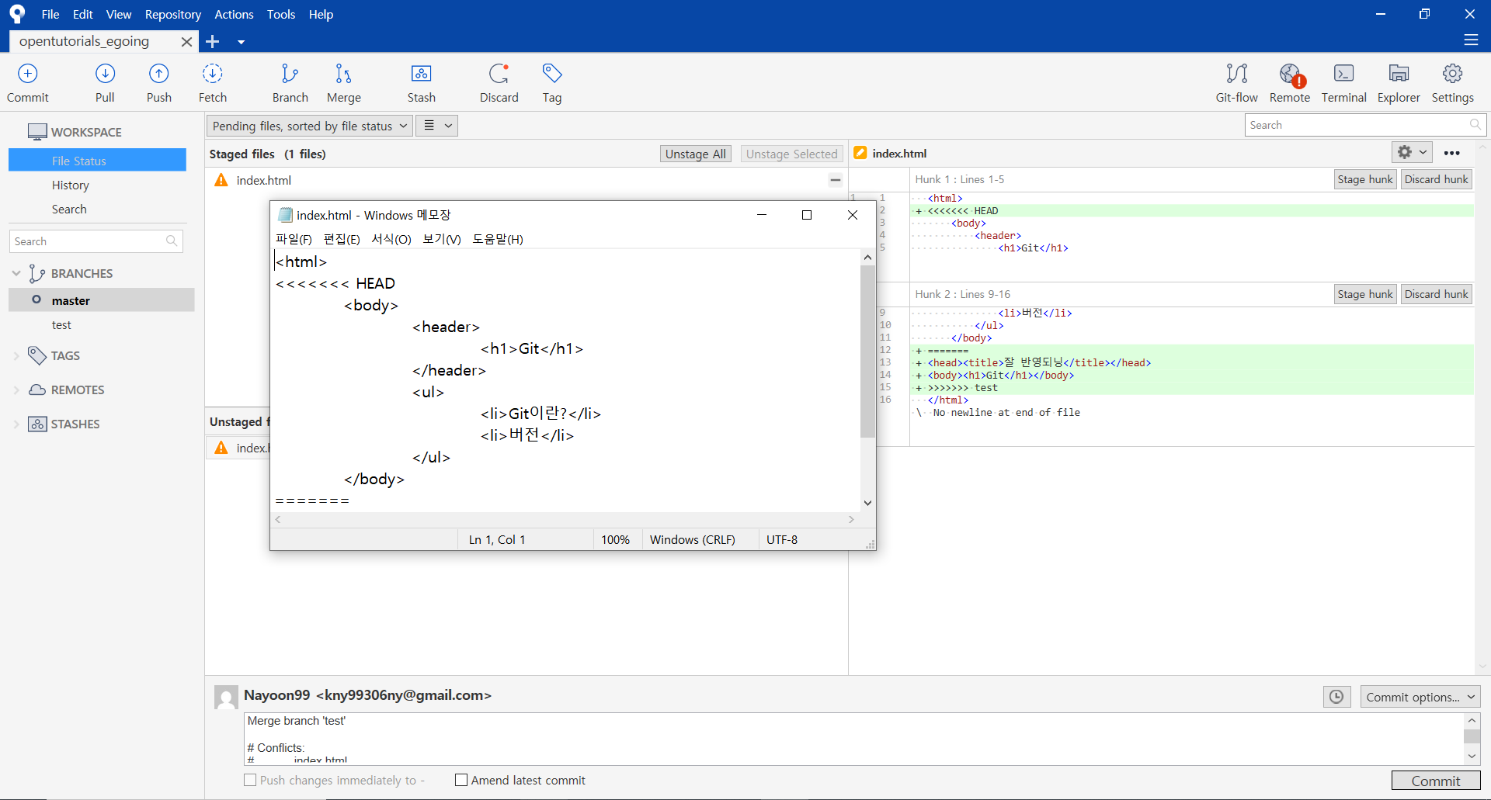Select the master branch
1491x800 pixels.
101,300
